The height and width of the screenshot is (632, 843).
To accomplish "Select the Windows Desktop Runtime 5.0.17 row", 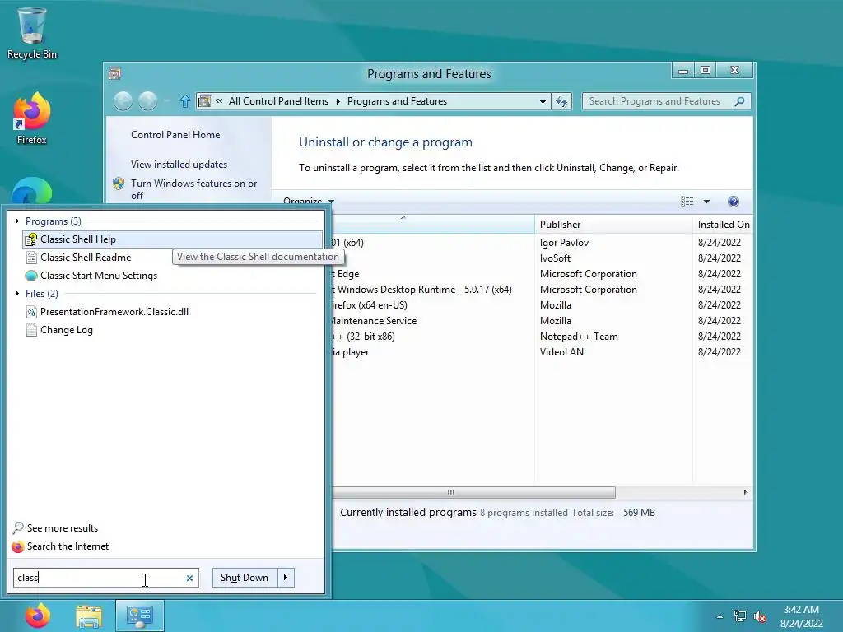I will pyautogui.click(x=540, y=289).
